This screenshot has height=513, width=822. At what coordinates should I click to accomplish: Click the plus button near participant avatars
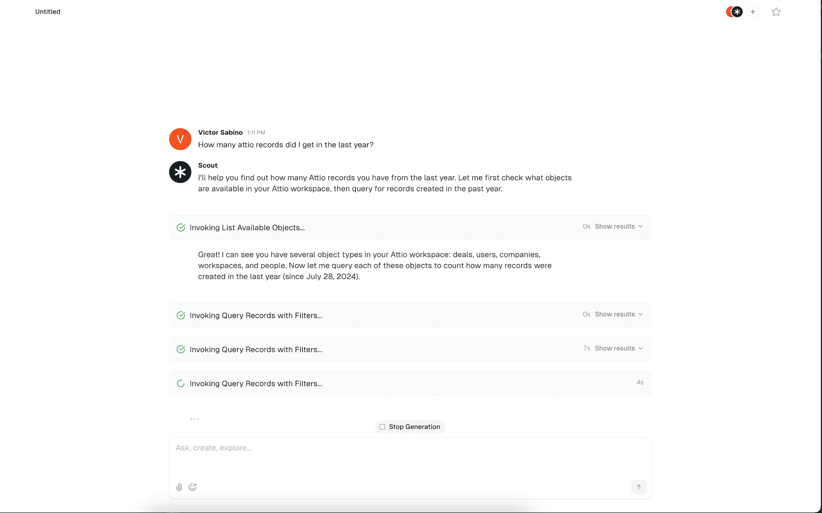point(753,12)
